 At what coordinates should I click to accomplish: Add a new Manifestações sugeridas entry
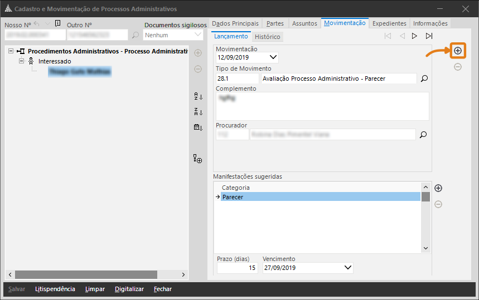438,188
